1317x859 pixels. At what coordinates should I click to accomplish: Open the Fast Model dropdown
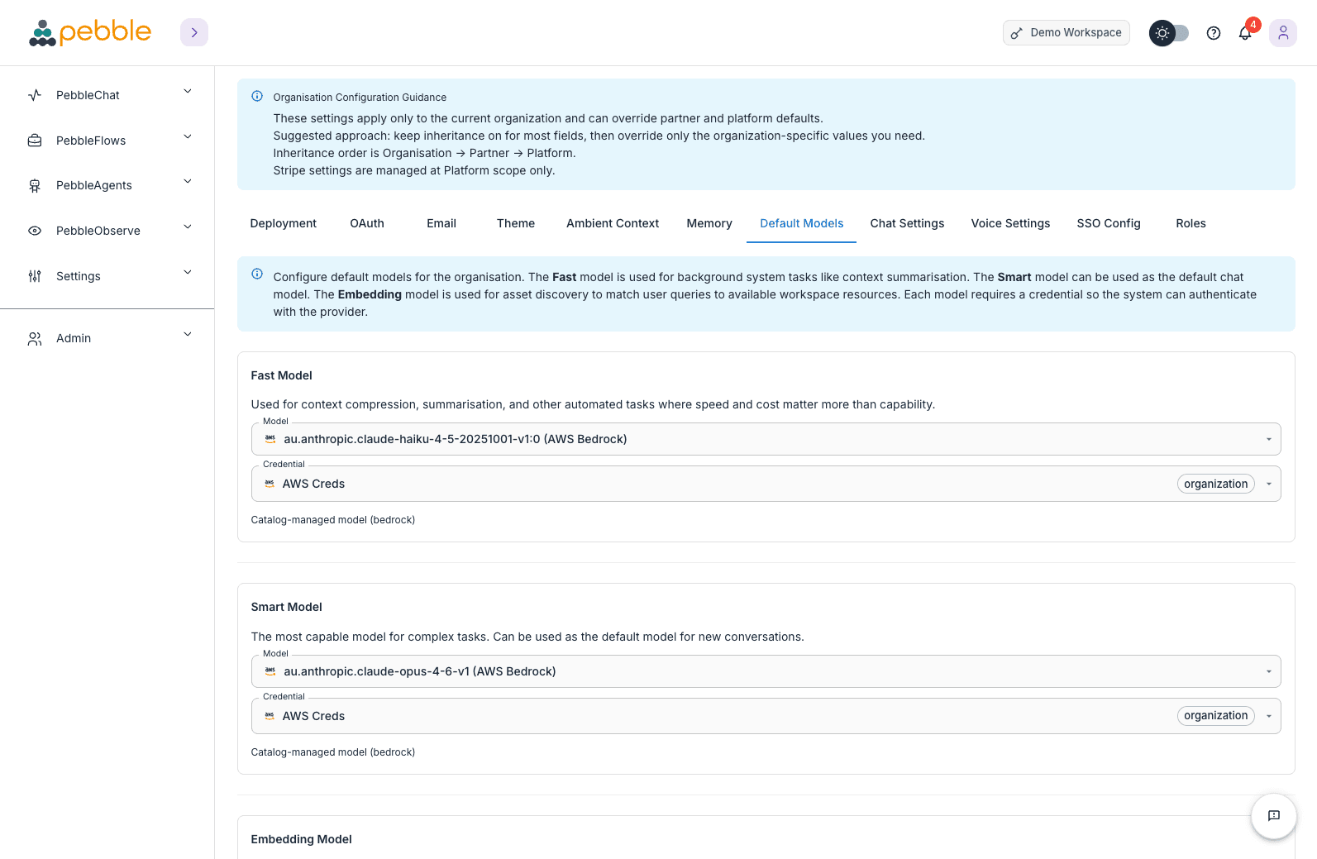766,439
